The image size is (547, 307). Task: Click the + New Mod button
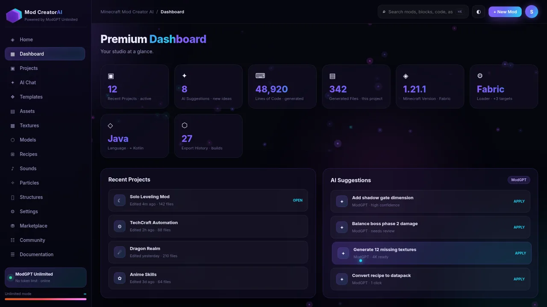click(505, 12)
